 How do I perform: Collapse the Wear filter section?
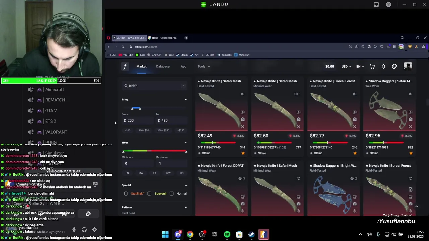click(186, 143)
